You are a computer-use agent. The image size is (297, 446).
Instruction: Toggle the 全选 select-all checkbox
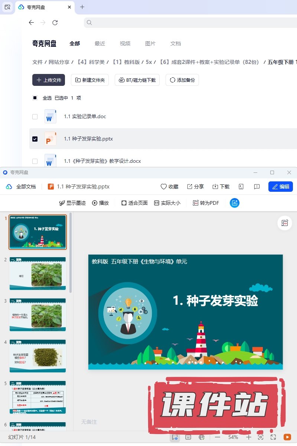(x=35, y=98)
